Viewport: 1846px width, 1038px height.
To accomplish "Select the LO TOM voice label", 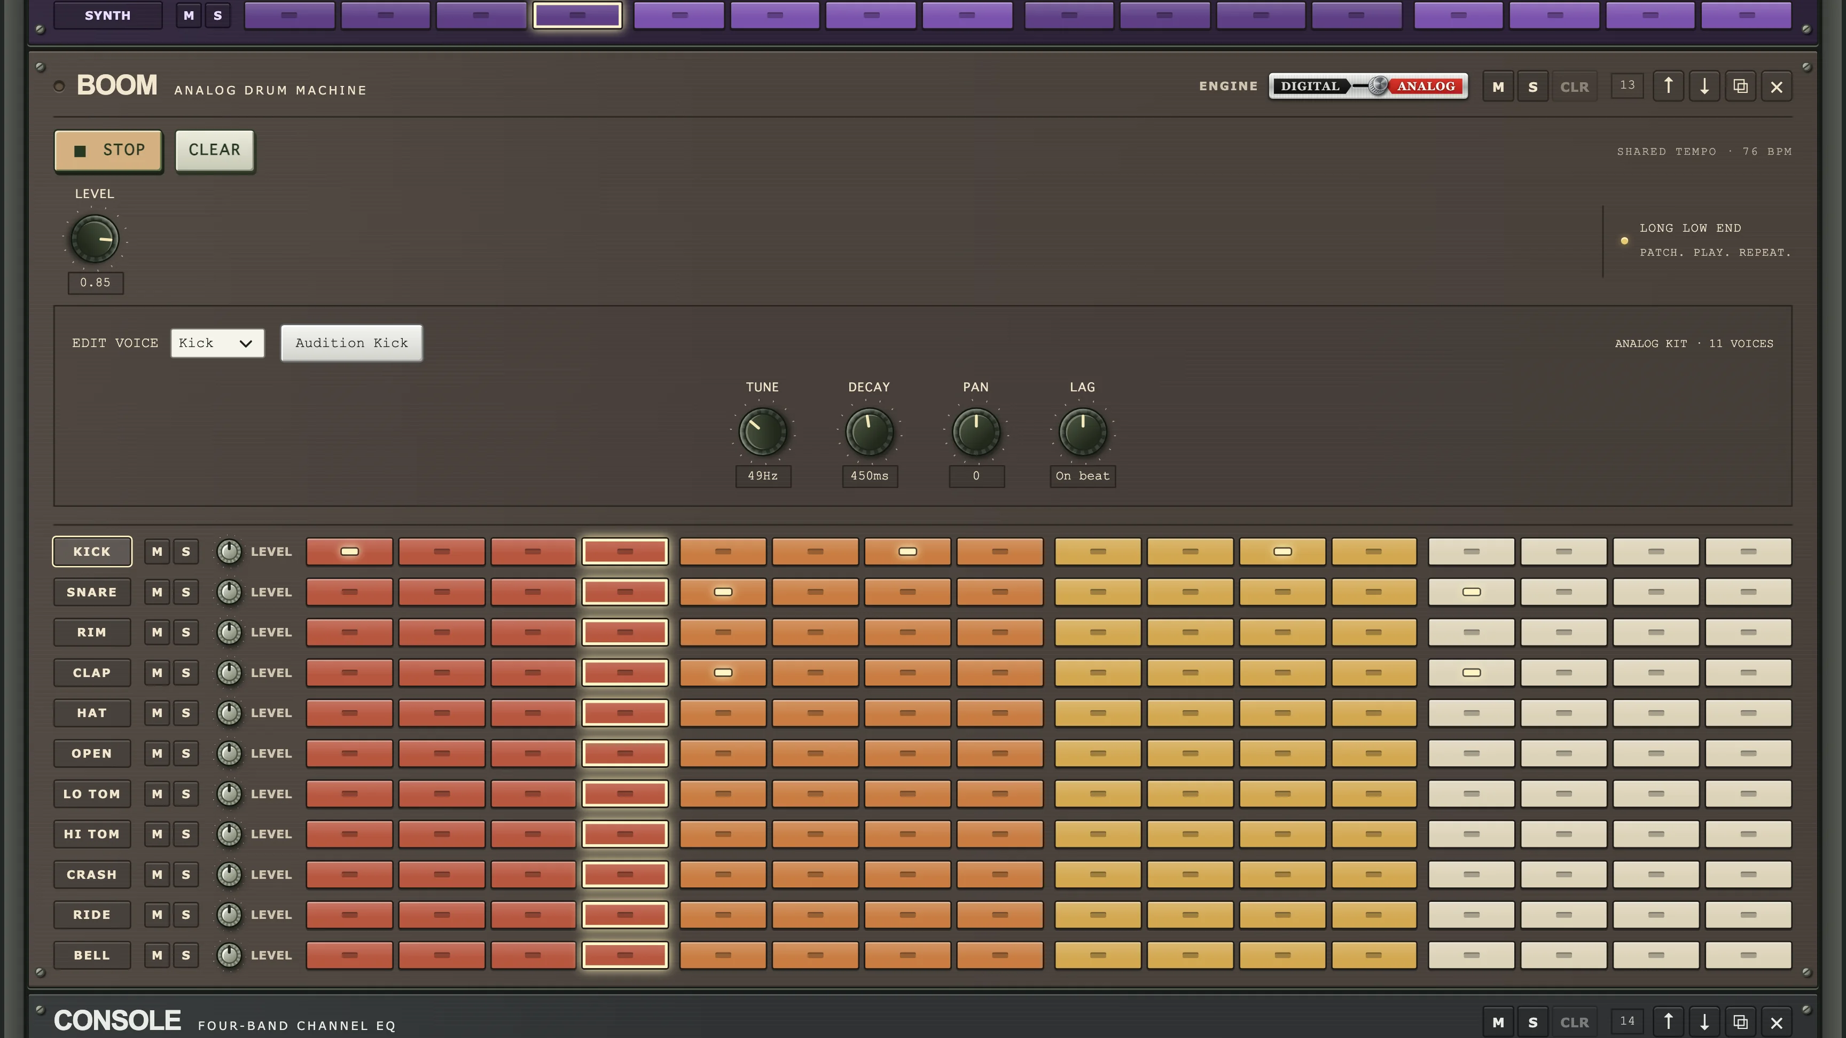I will tap(92, 794).
